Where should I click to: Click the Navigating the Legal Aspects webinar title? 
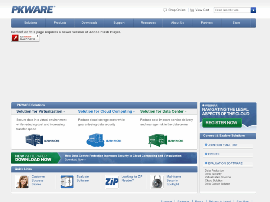point(226,112)
